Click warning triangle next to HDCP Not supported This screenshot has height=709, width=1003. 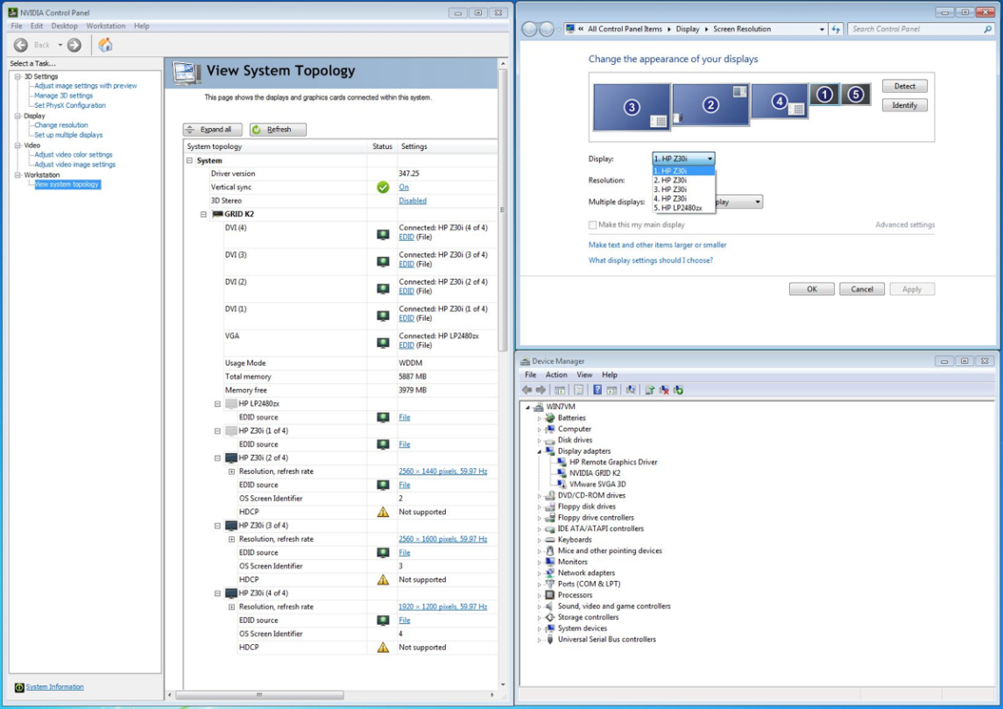[x=382, y=512]
